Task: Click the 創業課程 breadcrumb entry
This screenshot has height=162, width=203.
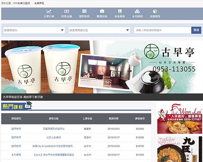Action: 39,3
